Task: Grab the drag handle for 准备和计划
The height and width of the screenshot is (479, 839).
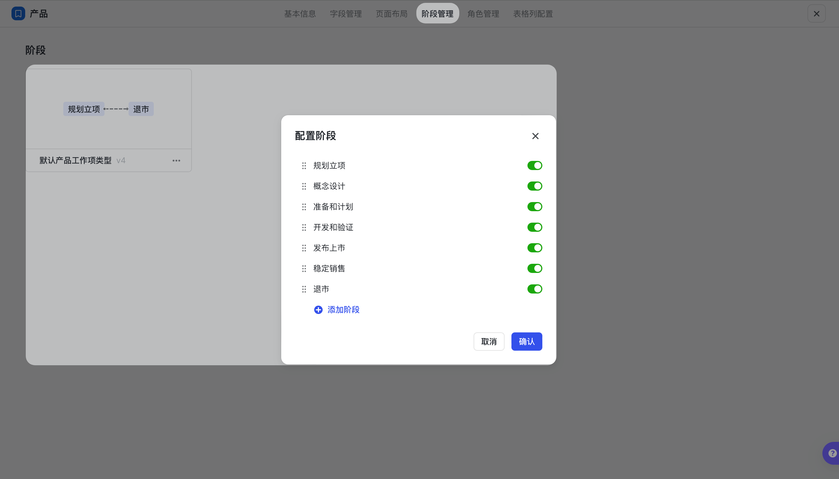Action: (304, 207)
